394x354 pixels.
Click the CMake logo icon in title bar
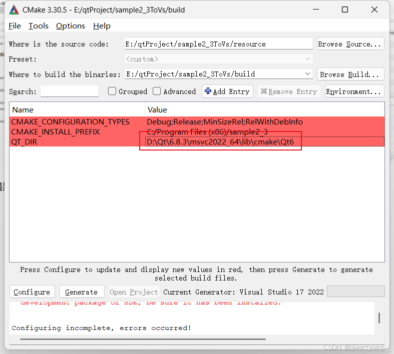(14, 10)
